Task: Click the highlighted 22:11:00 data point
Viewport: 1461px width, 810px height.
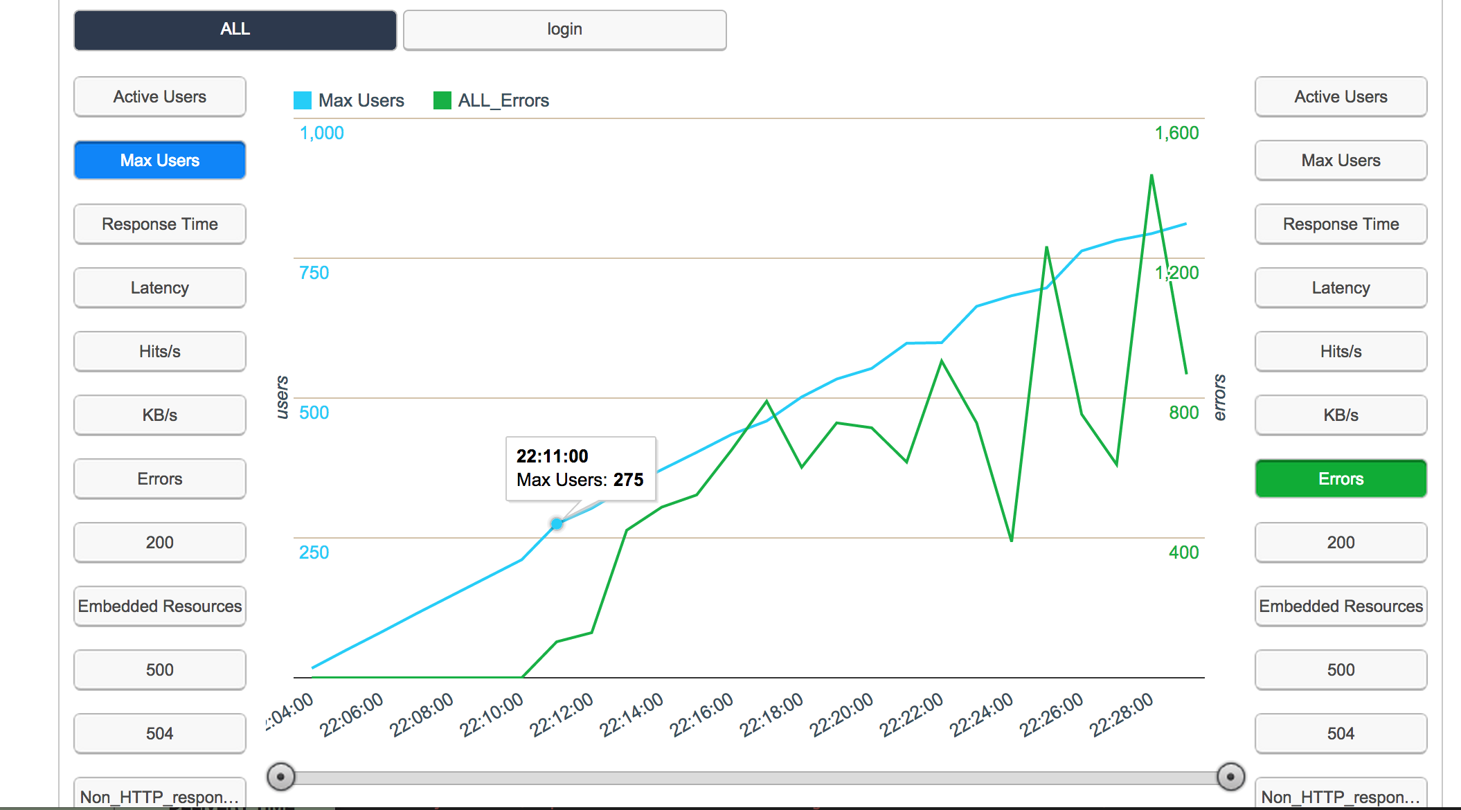Action: 557,524
